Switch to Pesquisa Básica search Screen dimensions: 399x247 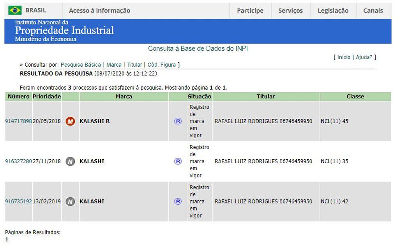[x=81, y=65]
